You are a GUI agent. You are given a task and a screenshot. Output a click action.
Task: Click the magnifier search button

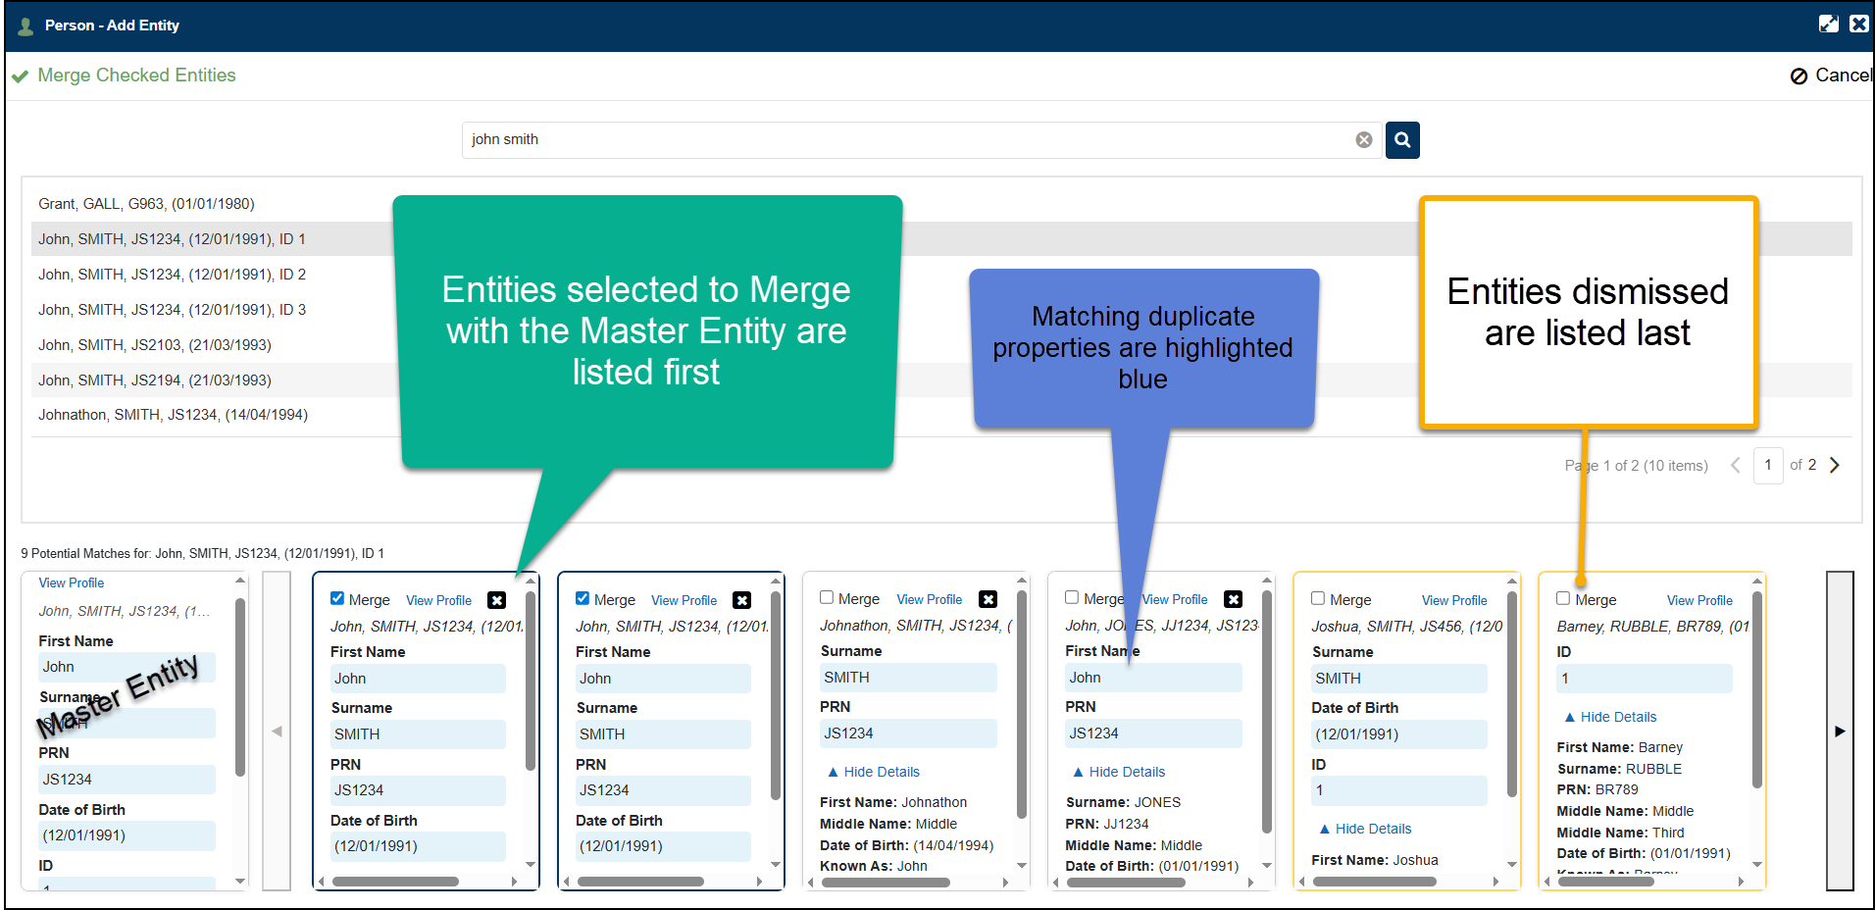(x=1401, y=140)
